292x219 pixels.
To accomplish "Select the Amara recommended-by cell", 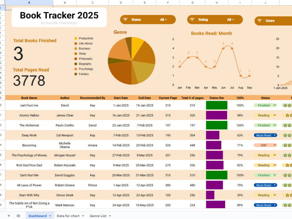I will click(x=93, y=145).
